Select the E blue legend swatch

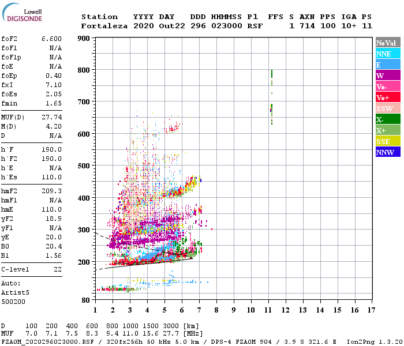coord(388,65)
